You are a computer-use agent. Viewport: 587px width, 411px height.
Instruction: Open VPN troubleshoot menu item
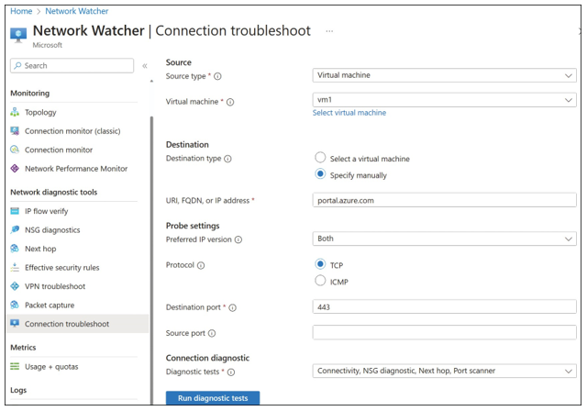55,286
